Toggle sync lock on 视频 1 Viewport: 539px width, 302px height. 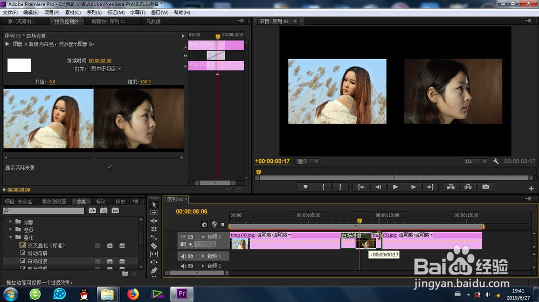pos(190,236)
